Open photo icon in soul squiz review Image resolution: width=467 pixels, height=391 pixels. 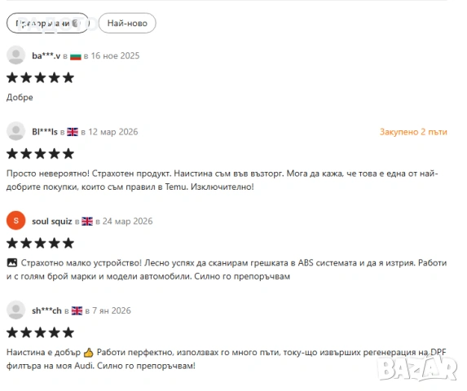[x=12, y=263]
